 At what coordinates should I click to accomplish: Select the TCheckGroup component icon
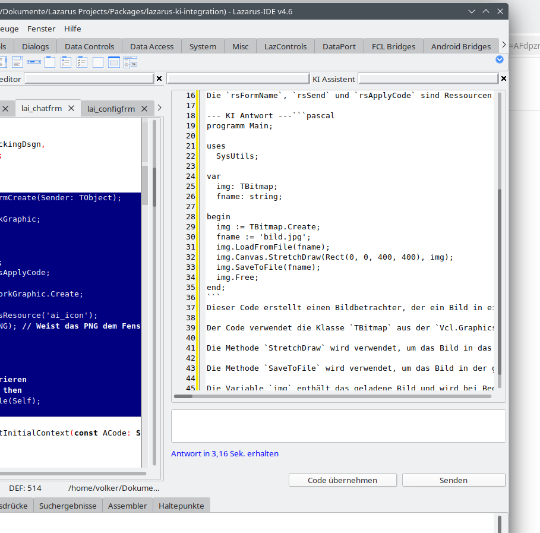point(82,62)
